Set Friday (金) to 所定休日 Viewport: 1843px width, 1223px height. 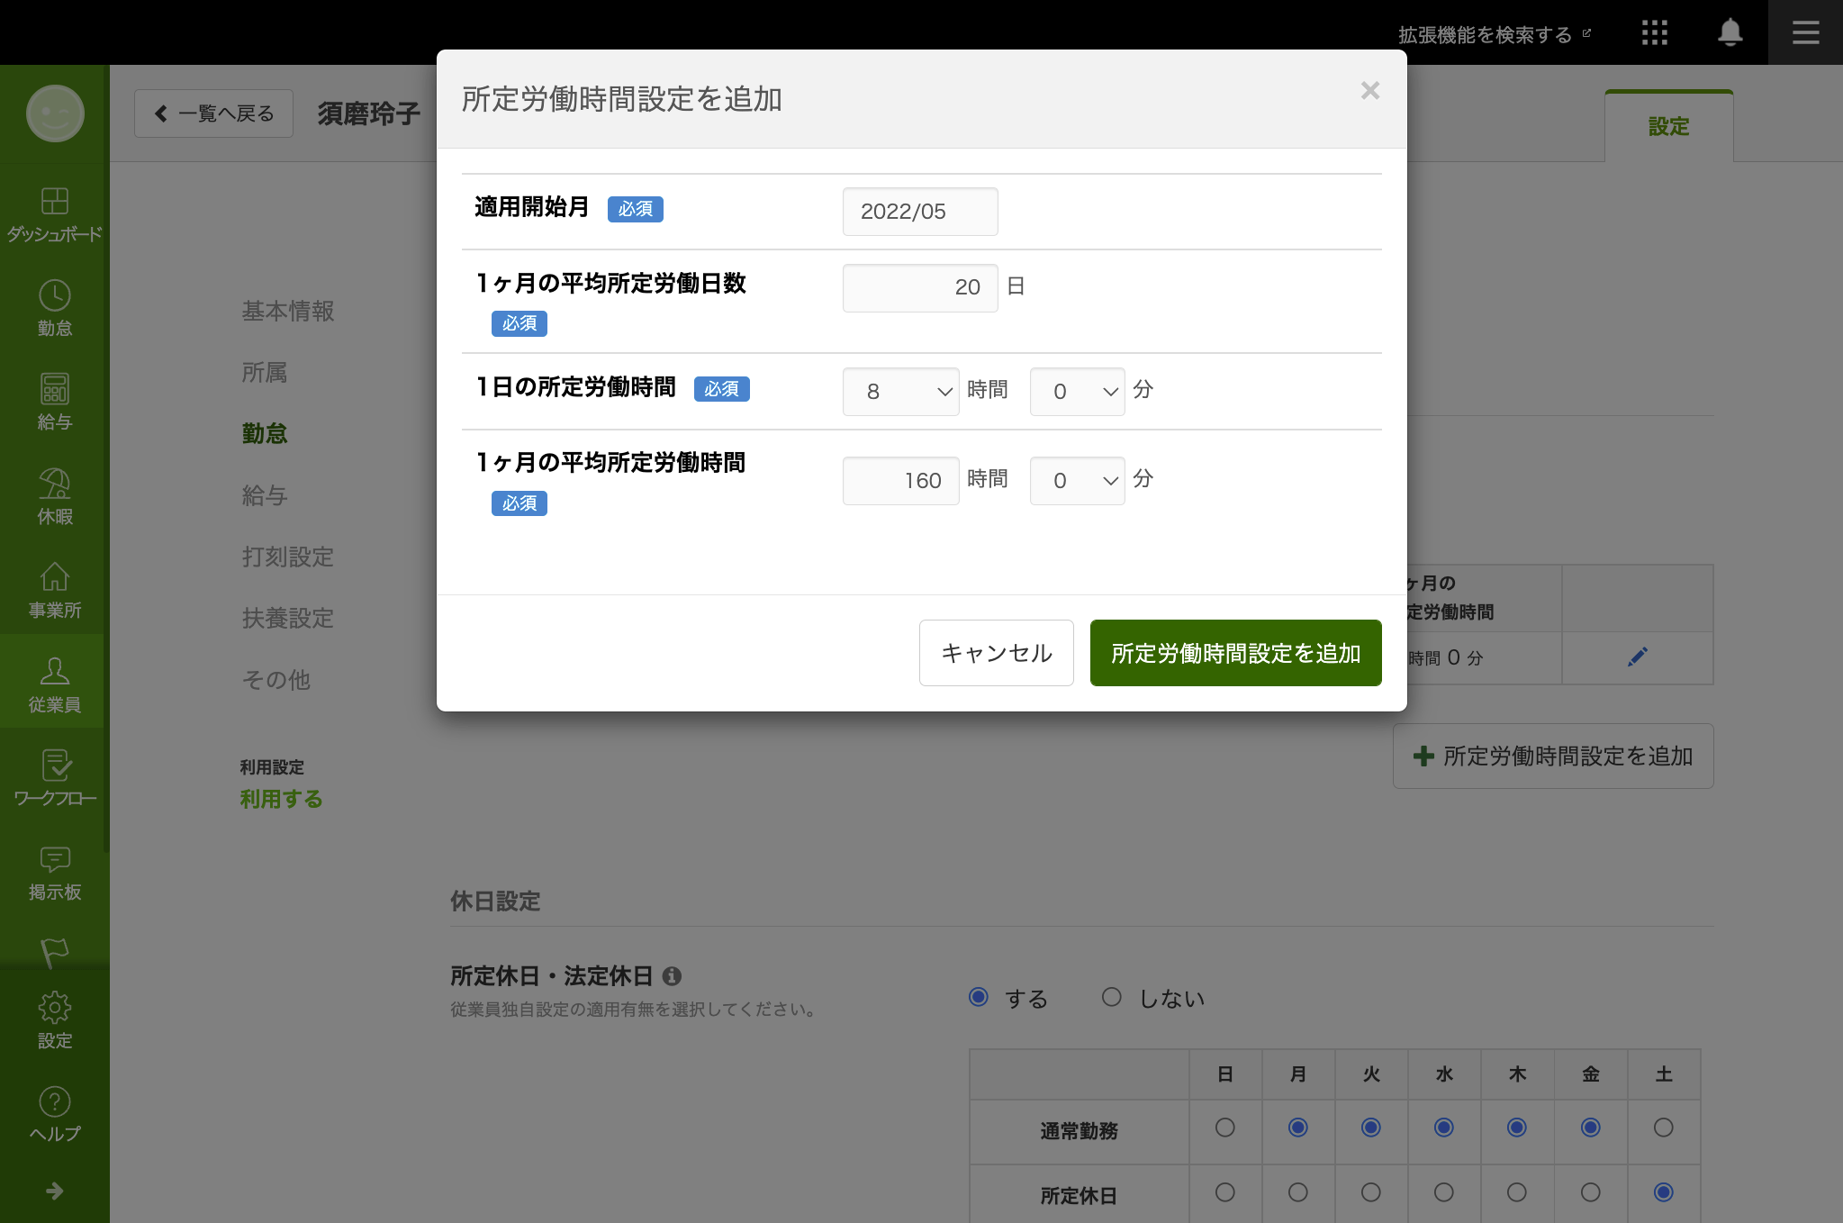1590,1192
